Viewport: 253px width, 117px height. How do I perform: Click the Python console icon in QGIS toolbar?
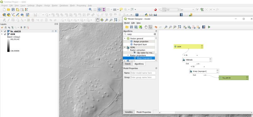[x=146, y=15]
